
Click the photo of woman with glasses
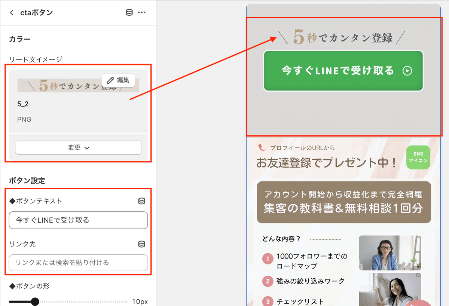pos(390,253)
